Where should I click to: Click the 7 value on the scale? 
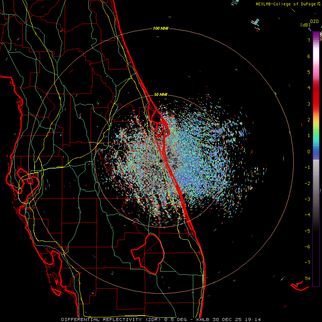[309, 40]
